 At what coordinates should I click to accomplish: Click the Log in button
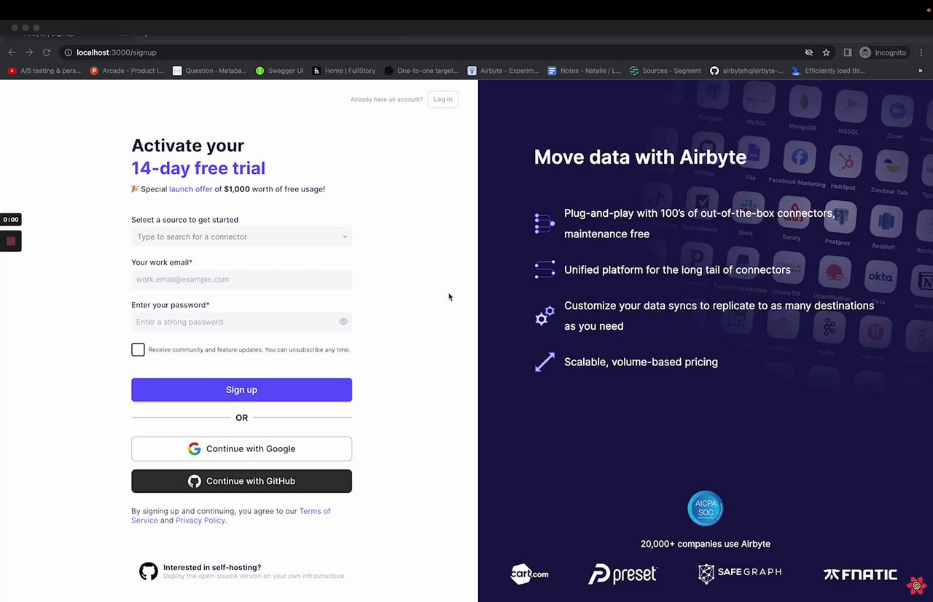click(443, 99)
